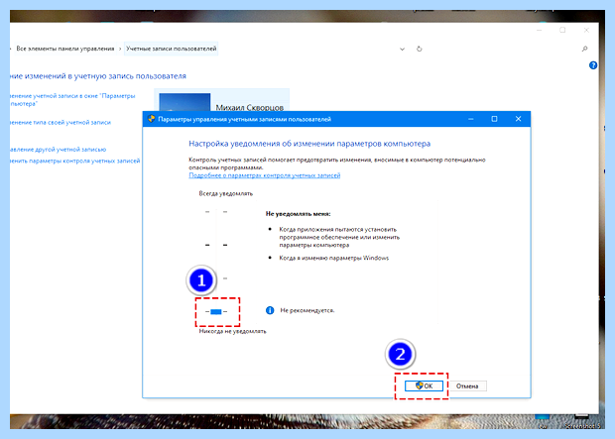Open link to manage another account
The image size is (615, 439).
(59, 150)
